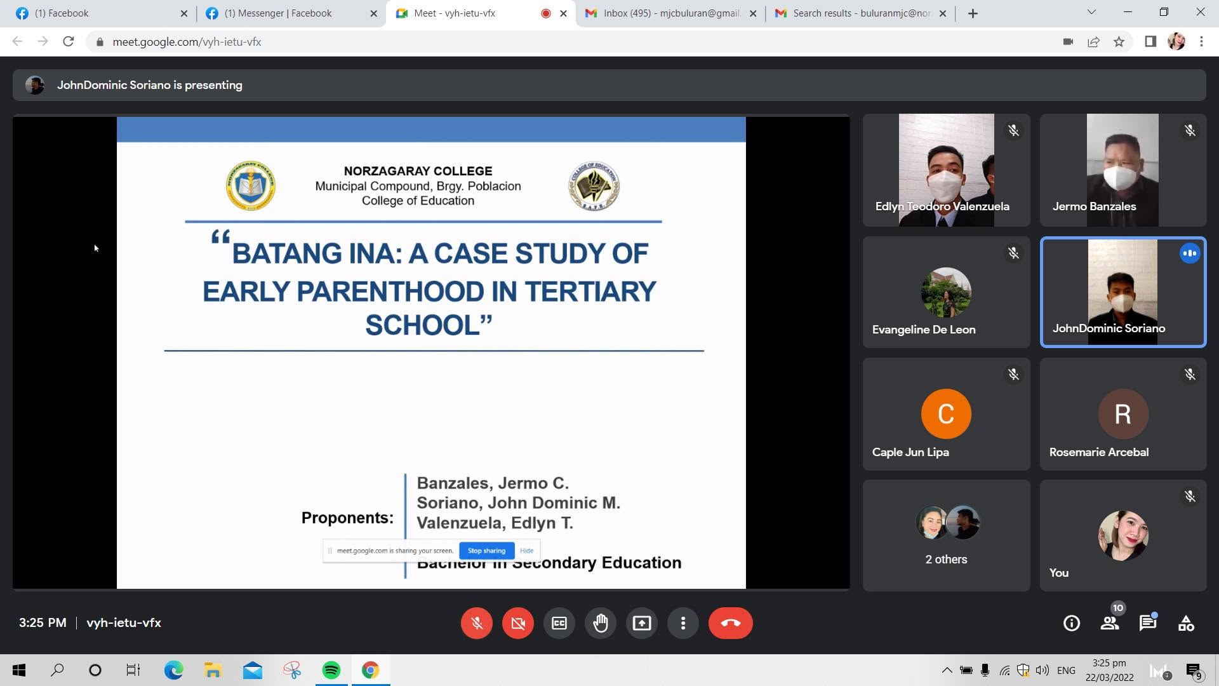1219x686 pixels.
Task: Leave the call with red hang-up button
Action: (x=730, y=623)
